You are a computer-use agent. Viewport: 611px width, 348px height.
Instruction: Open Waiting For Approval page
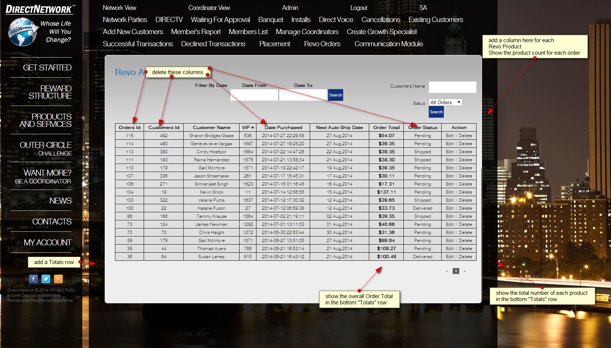[220, 20]
